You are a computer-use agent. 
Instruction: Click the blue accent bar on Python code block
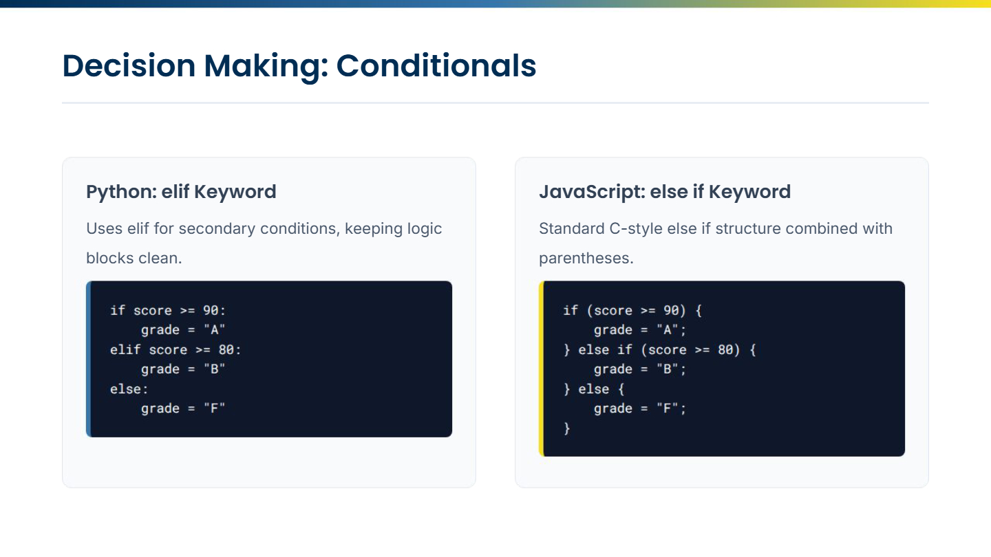[89, 359]
